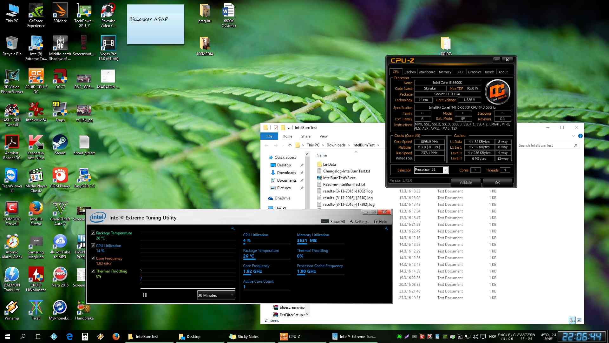This screenshot has height=343, width=609.
Task: Expand the Processor #1 selection dropdown
Action: point(446,170)
